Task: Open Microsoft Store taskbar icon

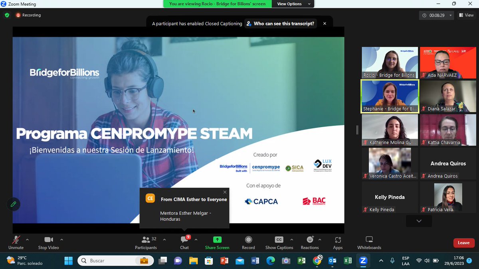Action: 209,261
